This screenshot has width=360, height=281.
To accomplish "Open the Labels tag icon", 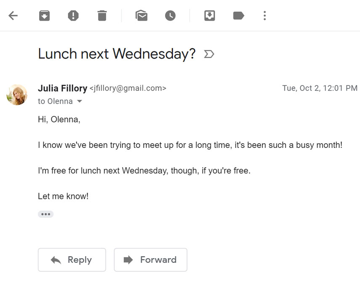I will (x=238, y=16).
